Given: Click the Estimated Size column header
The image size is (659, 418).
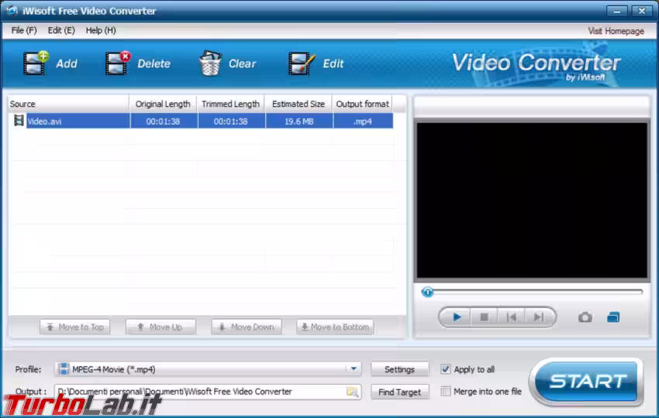Looking at the screenshot, I should coord(298,104).
